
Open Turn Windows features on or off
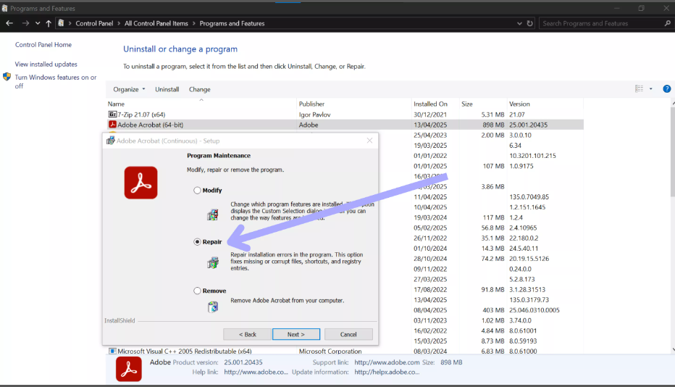(56, 81)
